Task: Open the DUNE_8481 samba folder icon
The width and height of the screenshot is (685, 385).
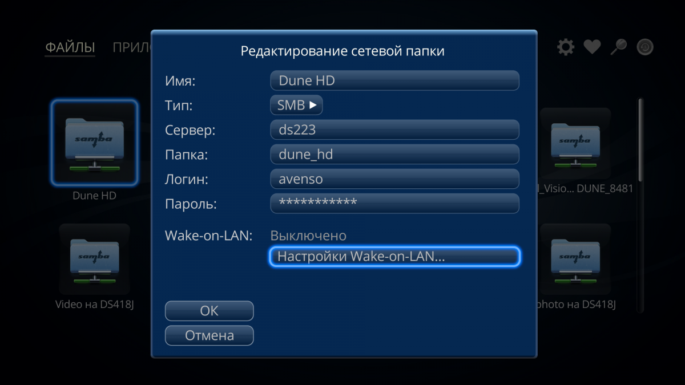Action: [x=575, y=143]
